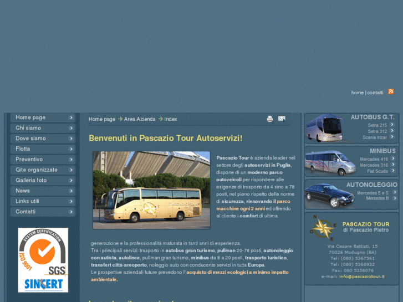Image resolution: width=403 pixels, height=302 pixels.
Task: Open the Chi siamo menu item
Action: click(43, 128)
